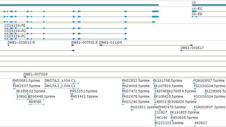Select EST EK276654.5prime
The image size is (226, 127).
pos(181,91)
